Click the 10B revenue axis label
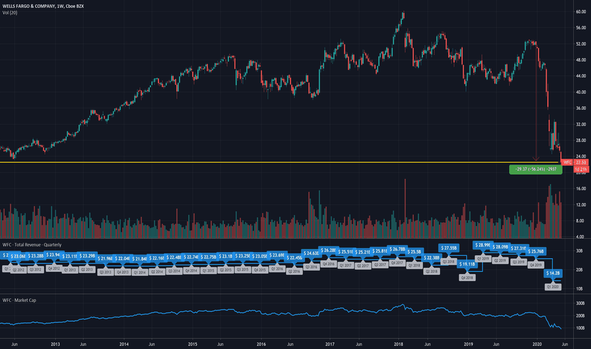The width and height of the screenshot is (591, 349). [x=580, y=289]
